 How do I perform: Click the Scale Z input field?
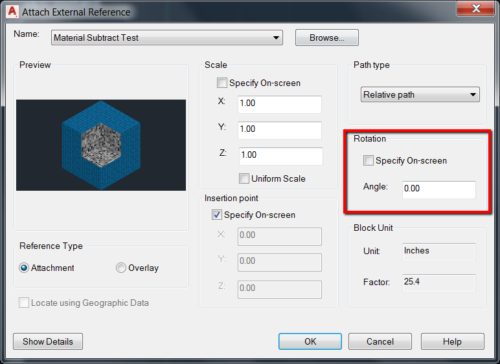pos(280,156)
